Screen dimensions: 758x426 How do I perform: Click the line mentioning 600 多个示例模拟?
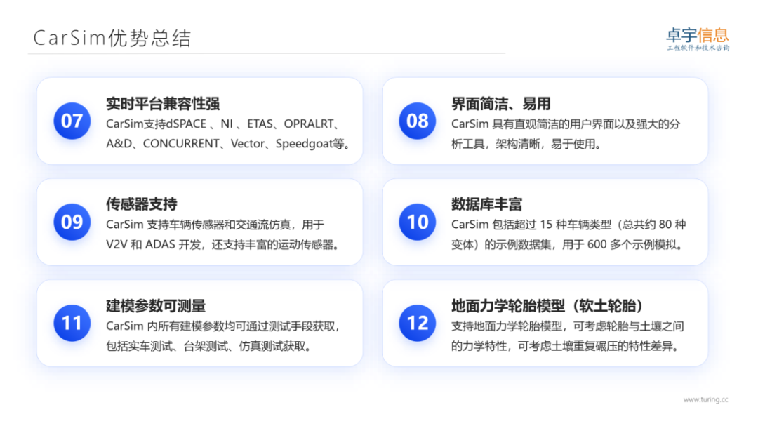click(x=568, y=245)
